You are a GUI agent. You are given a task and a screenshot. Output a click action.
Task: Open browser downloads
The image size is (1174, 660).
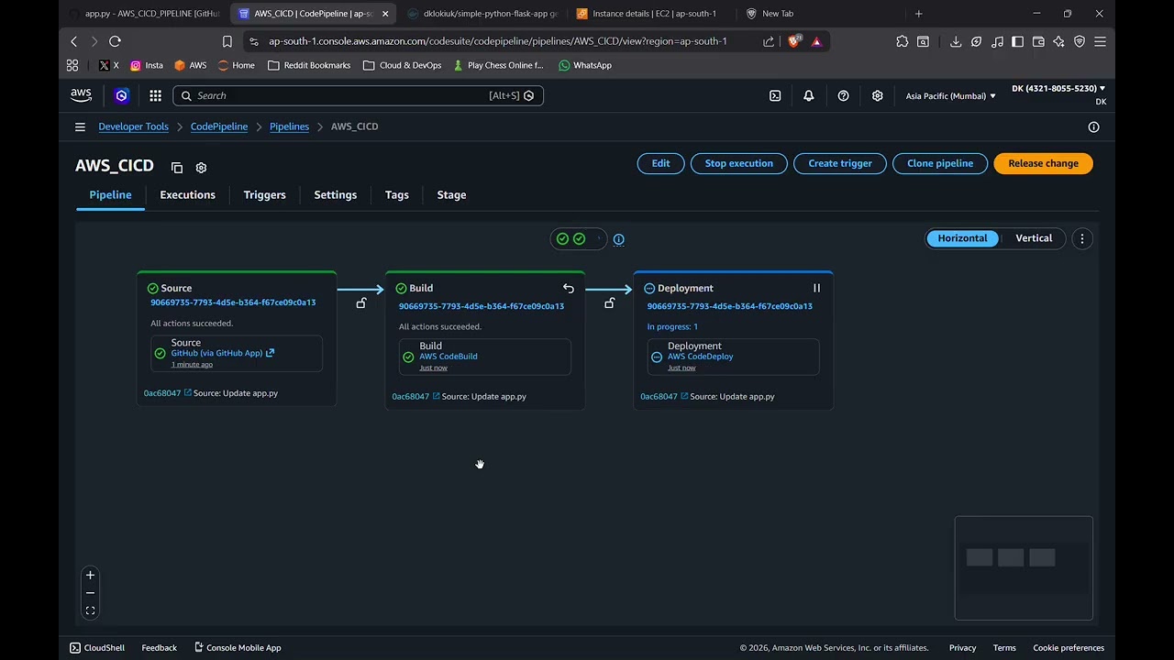click(x=955, y=41)
